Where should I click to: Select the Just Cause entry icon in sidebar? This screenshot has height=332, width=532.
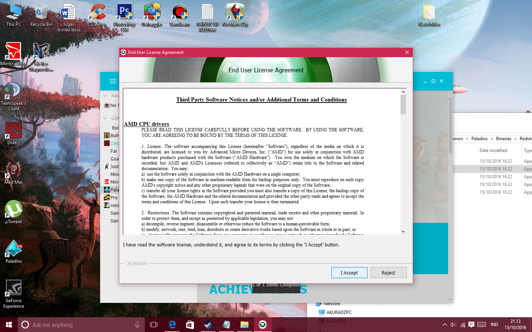click(107, 166)
